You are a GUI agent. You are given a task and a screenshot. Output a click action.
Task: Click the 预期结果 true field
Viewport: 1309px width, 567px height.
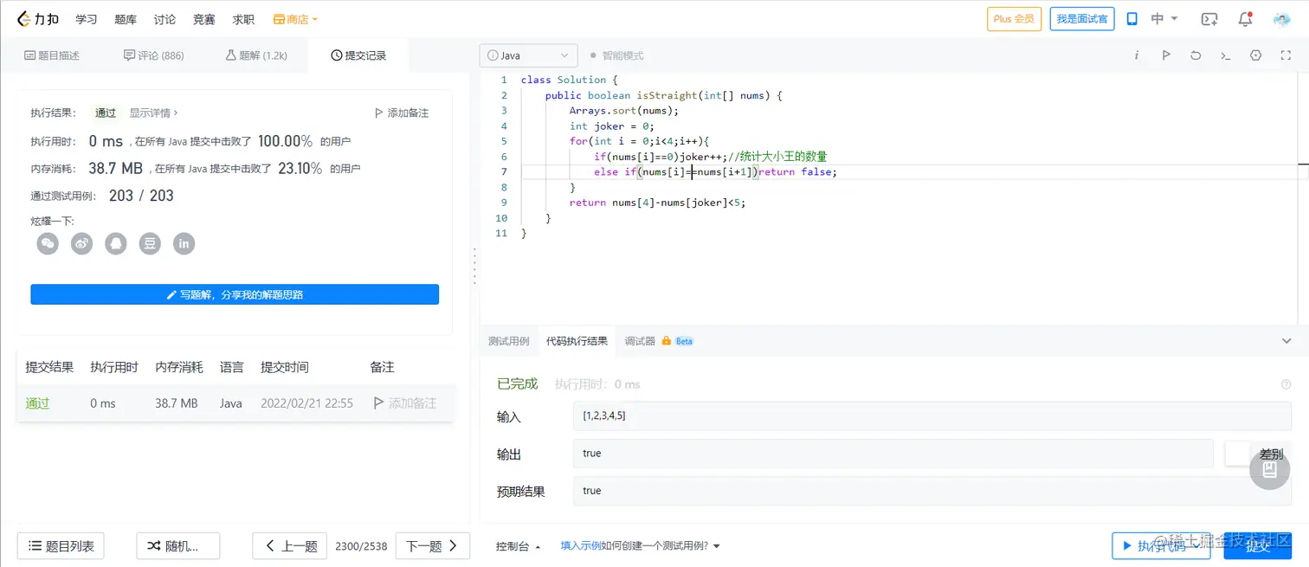932,491
